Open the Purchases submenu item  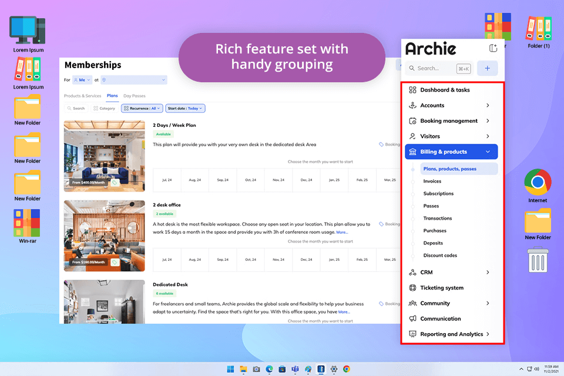435,231
